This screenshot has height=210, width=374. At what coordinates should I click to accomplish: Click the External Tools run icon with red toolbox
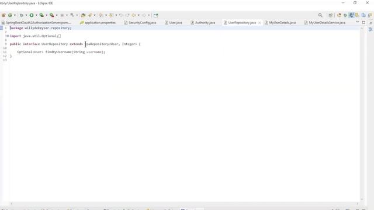(52, 15)
